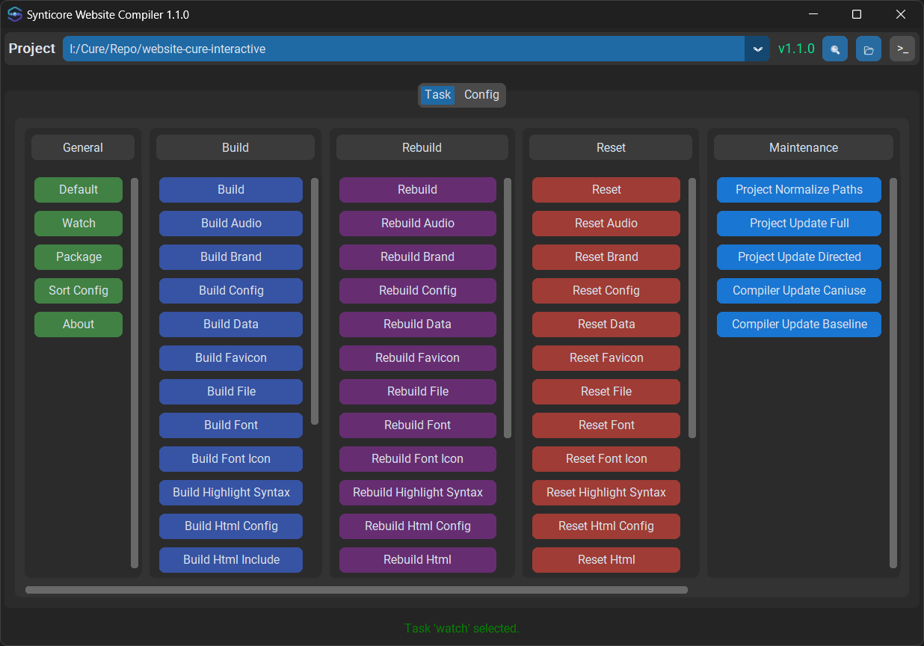
Task: Open the terminal icon in the top bar
Action: pyautogui.click(x=902, y=48)
